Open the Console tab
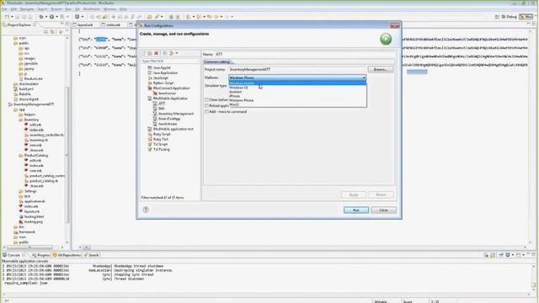Screen dimensions: 539x303 [13, 255]
